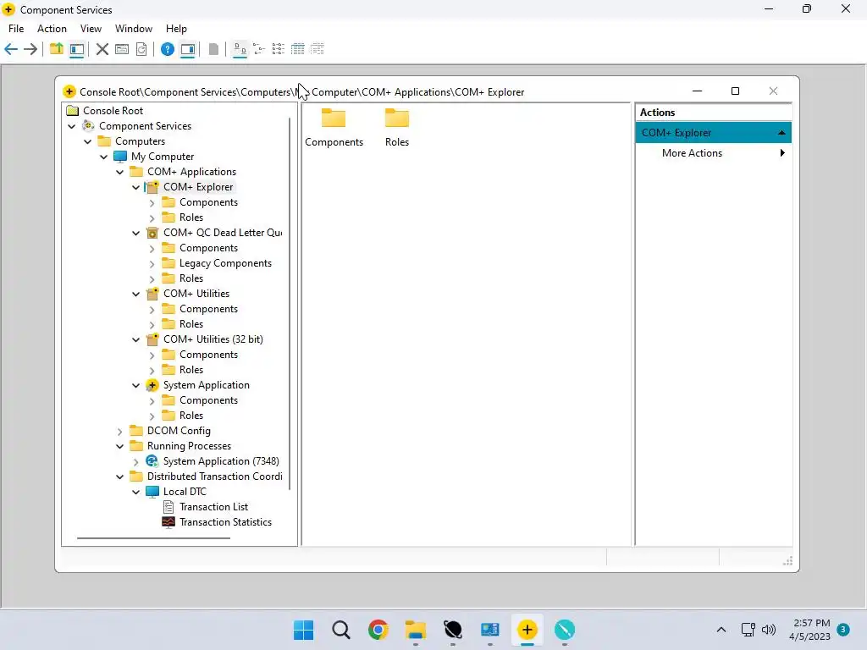Click taskbar Search magnifier icon
This screenshot has height=650, width=867.
coord(341,630)
